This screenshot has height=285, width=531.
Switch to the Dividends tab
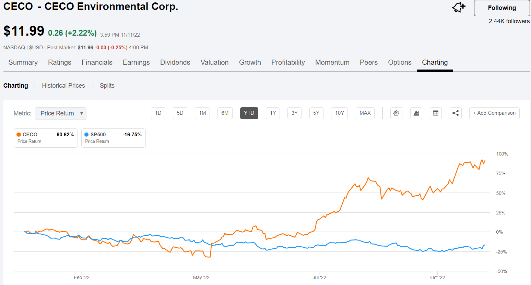point(175,62)
